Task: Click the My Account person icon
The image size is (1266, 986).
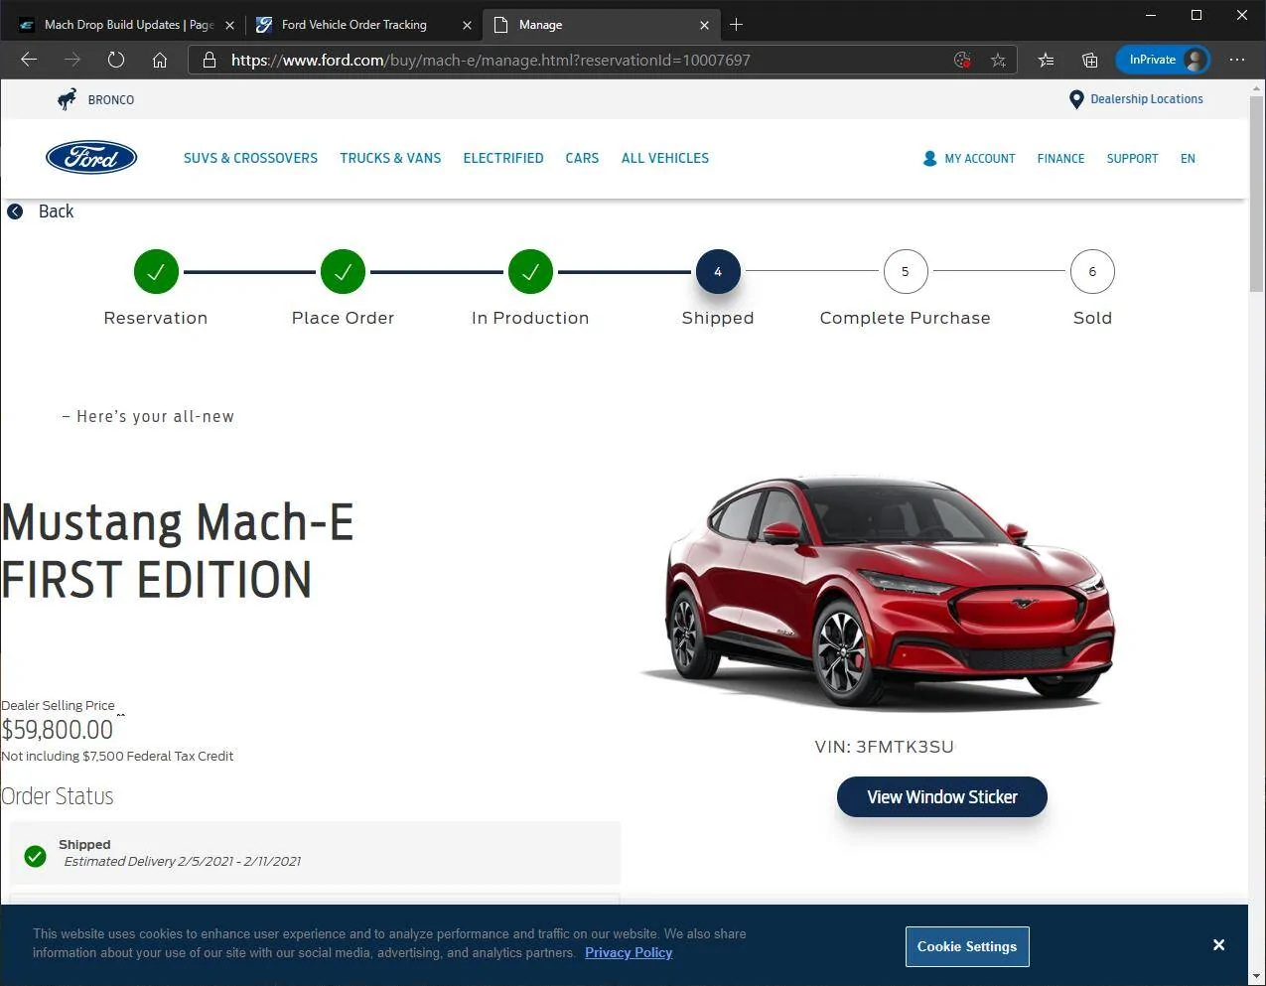Action: click(929, 158)
